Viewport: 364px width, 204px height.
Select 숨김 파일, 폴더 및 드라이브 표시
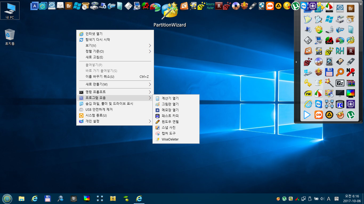click(115, 104)
